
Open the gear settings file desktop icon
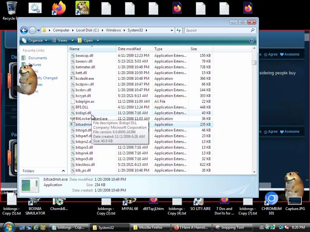click(35, 8)
